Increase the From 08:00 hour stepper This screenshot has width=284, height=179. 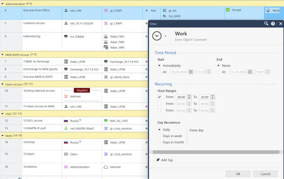(x=189, y=96)
